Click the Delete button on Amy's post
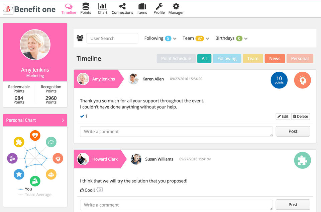Viewport: 321px width, 212px height. point(300,117)
